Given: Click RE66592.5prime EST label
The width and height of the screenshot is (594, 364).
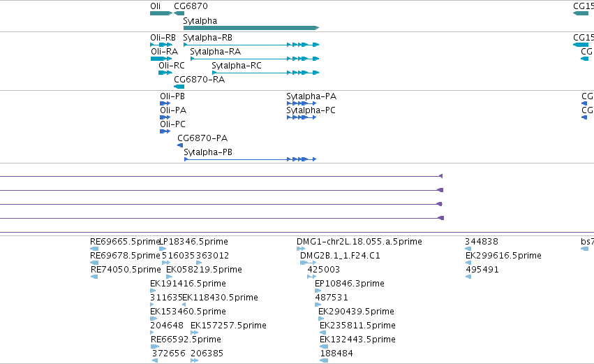Looking at the screenshot, I should point(186,340).
